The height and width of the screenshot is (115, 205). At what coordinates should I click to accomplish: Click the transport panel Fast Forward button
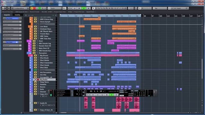[97, 95]
